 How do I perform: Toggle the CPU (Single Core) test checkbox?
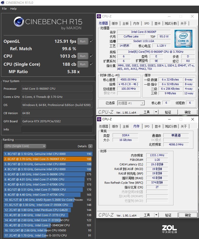tap(91, 64)
